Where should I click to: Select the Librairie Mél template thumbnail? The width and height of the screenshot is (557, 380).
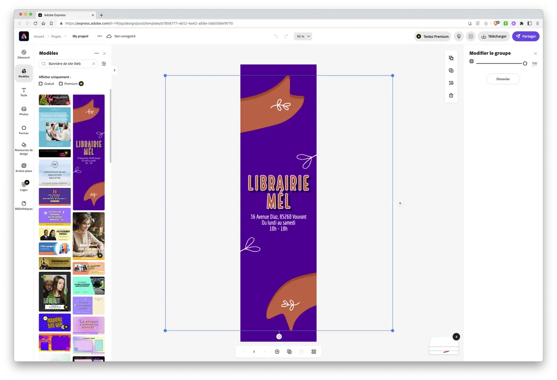89,152
